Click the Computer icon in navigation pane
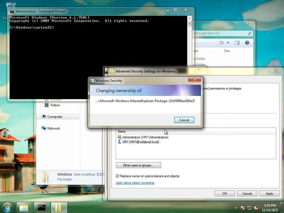The height and width of the screenshot is (213, 284). (44, 117)
